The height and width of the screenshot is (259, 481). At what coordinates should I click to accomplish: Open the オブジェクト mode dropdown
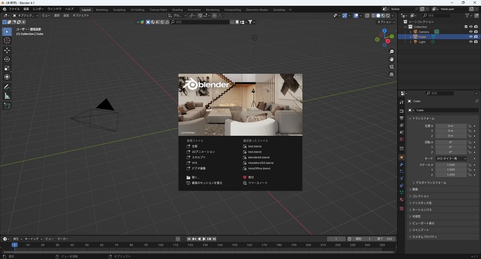pyautogui.click(x=26, y=16)
